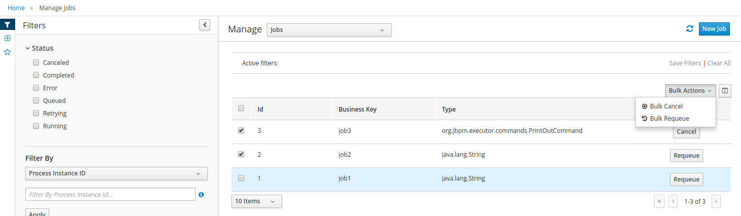The image size is (741, 216).
Task: Open the column picker icon
Action: point(725,91)
